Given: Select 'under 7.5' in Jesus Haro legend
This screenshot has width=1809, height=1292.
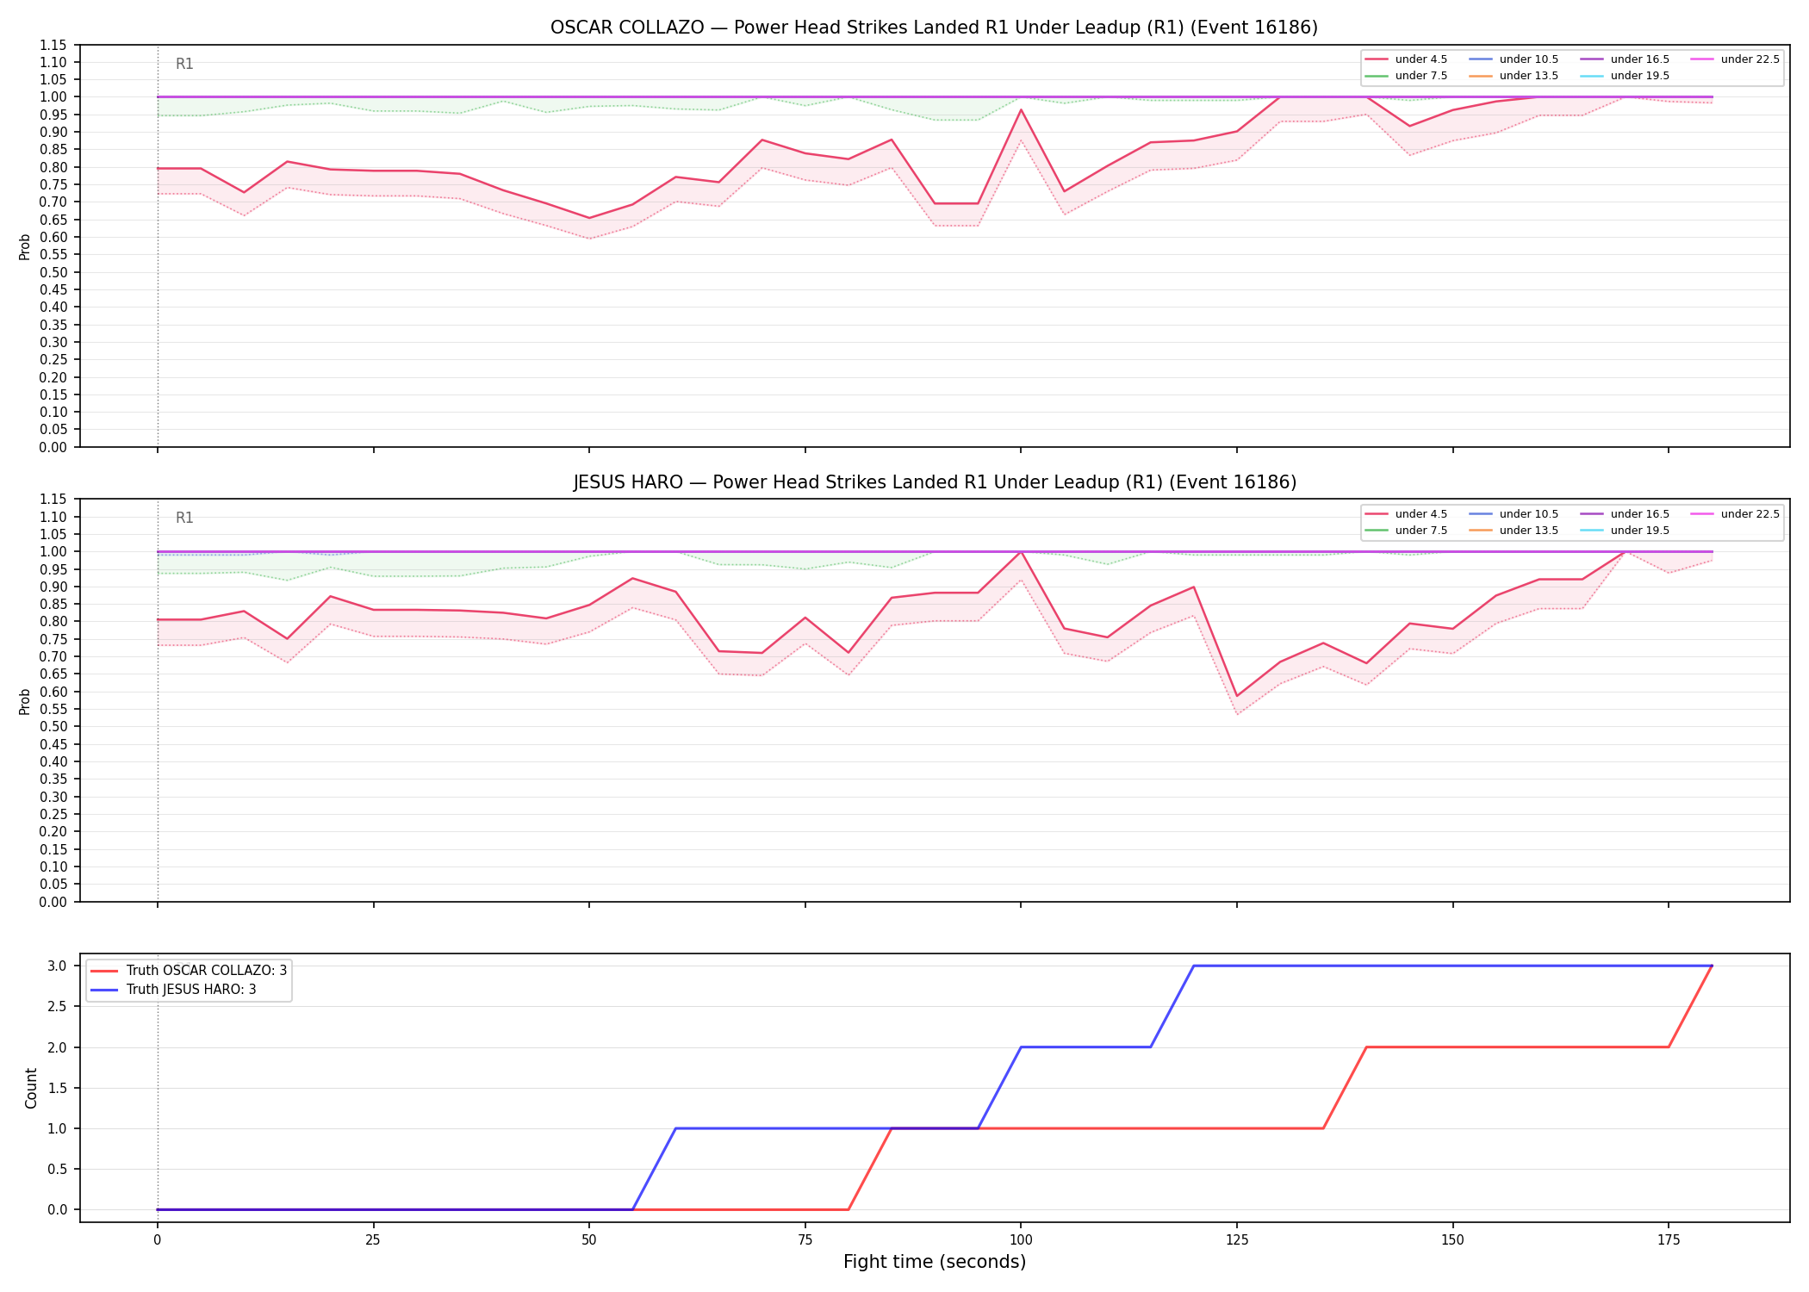Looking at the screenshot, I should (1406, 531).
